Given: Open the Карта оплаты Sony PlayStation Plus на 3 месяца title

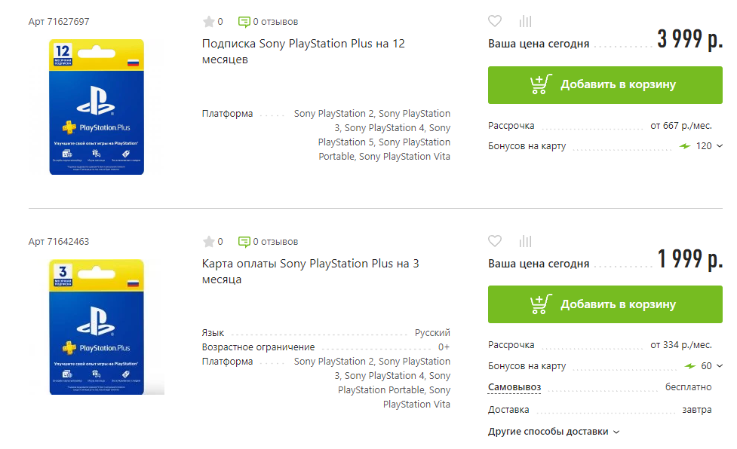Looking at the screenshot, I should [x=310, y=271].
